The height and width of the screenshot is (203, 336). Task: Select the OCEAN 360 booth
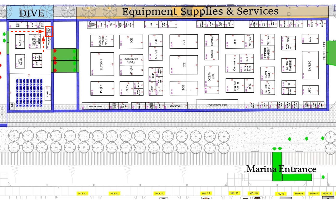pos(211,77)
